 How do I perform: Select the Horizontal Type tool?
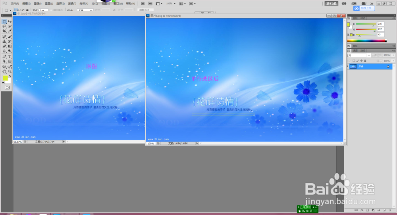click(10, 57)
